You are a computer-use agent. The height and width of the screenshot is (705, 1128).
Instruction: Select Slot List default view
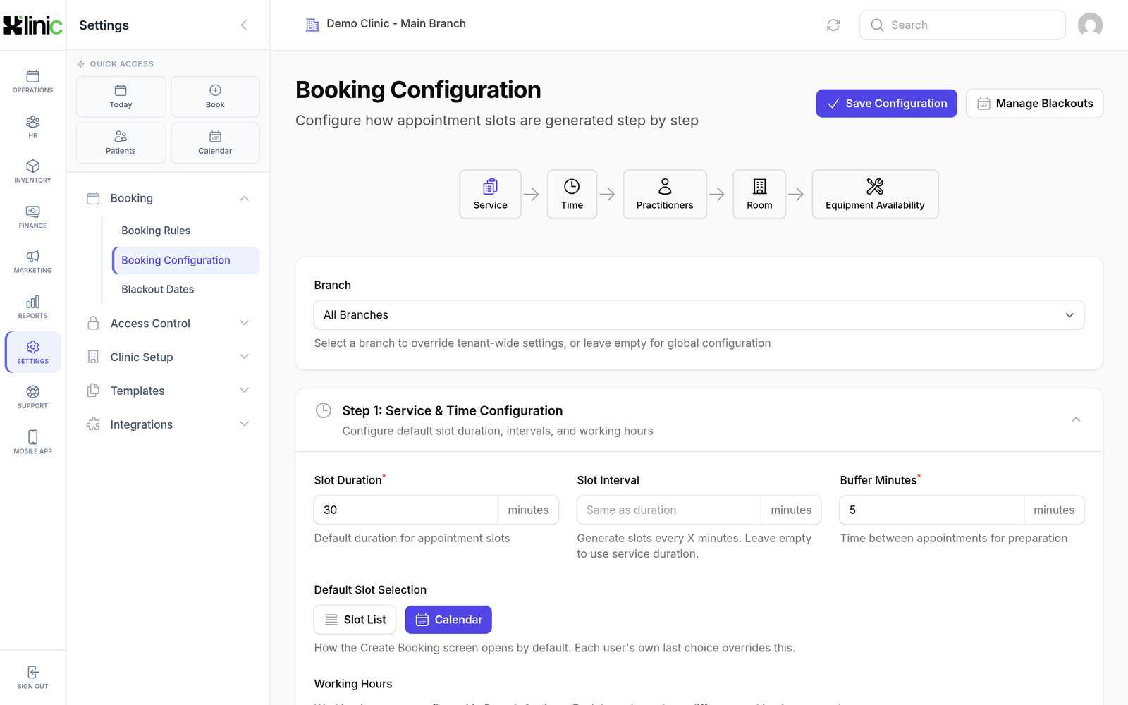coord(355,620)
